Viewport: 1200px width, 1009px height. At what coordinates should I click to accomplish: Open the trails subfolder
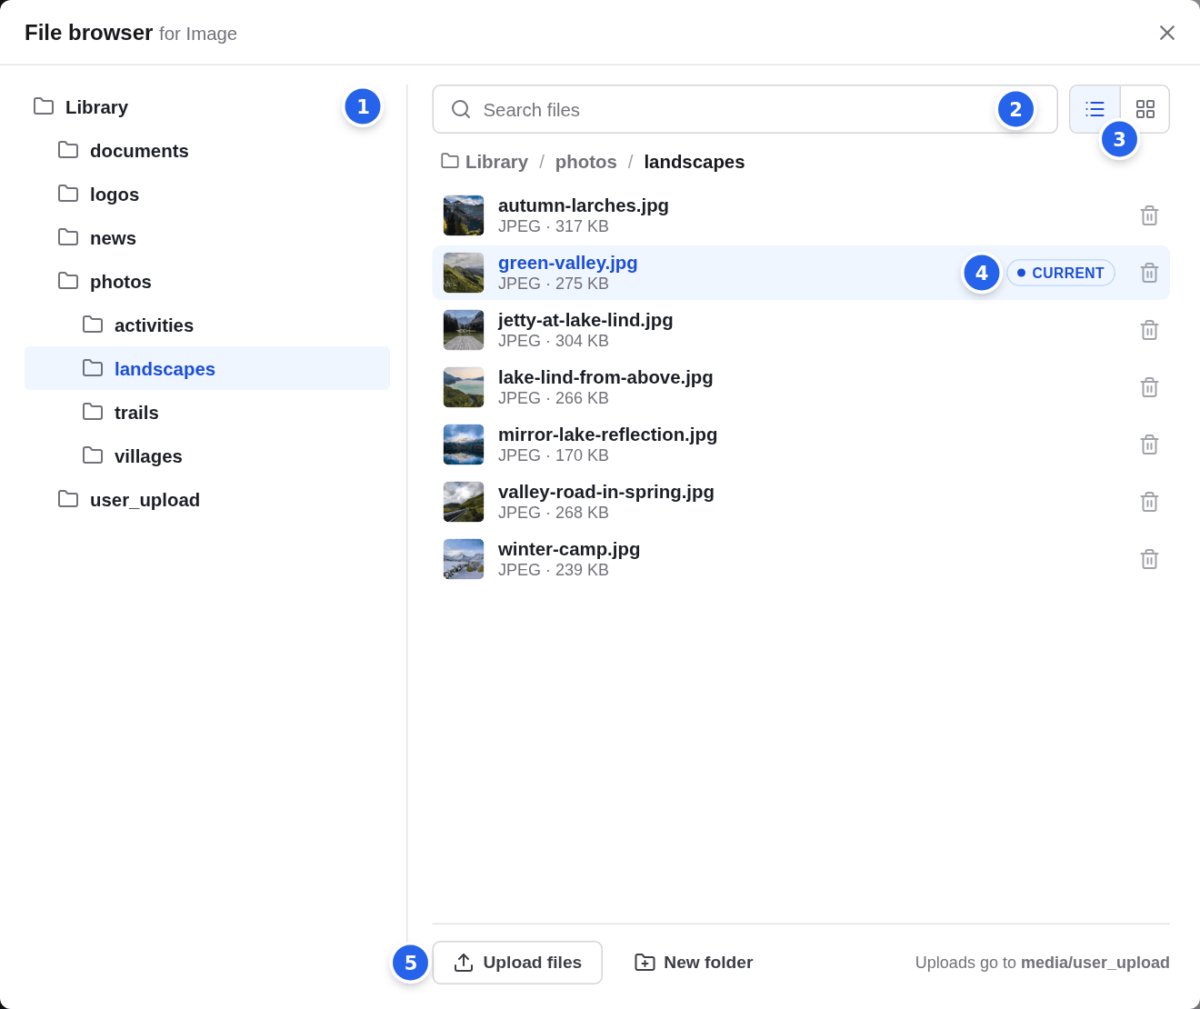click(207, 413)
